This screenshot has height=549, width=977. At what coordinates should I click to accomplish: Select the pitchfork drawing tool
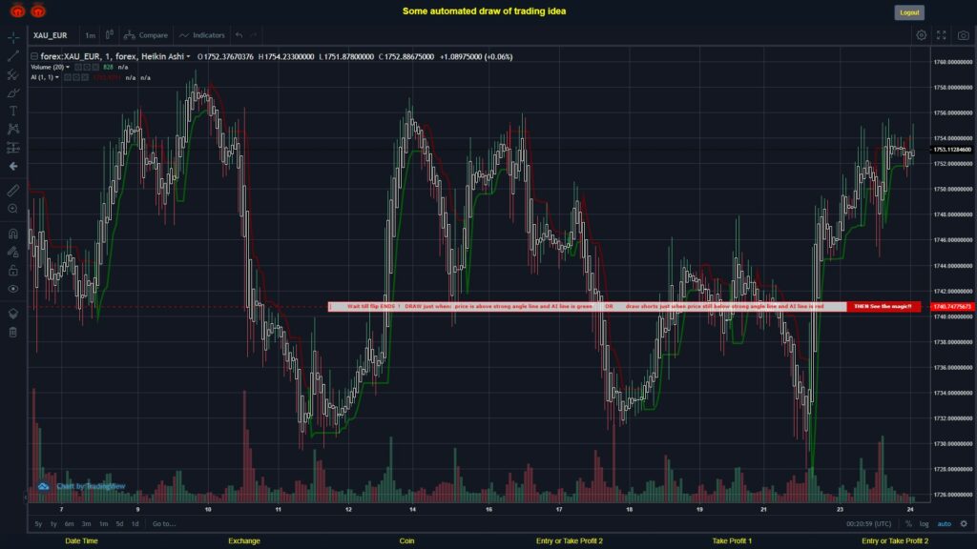coord(13,74)
